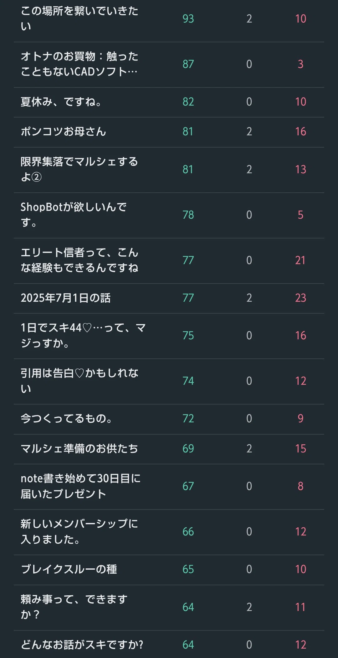
Task: Open the 2025年7月1日の話 article
Action: click(x=66, y=298)
